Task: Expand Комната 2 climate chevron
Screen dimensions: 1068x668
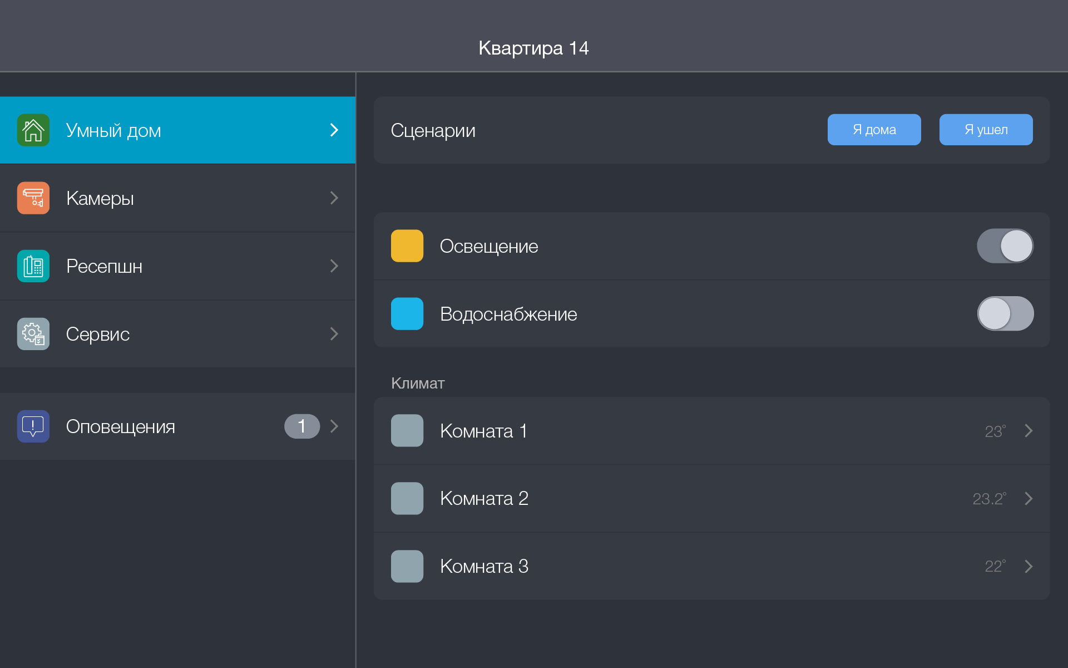Action: click(x=1029, y=498)
